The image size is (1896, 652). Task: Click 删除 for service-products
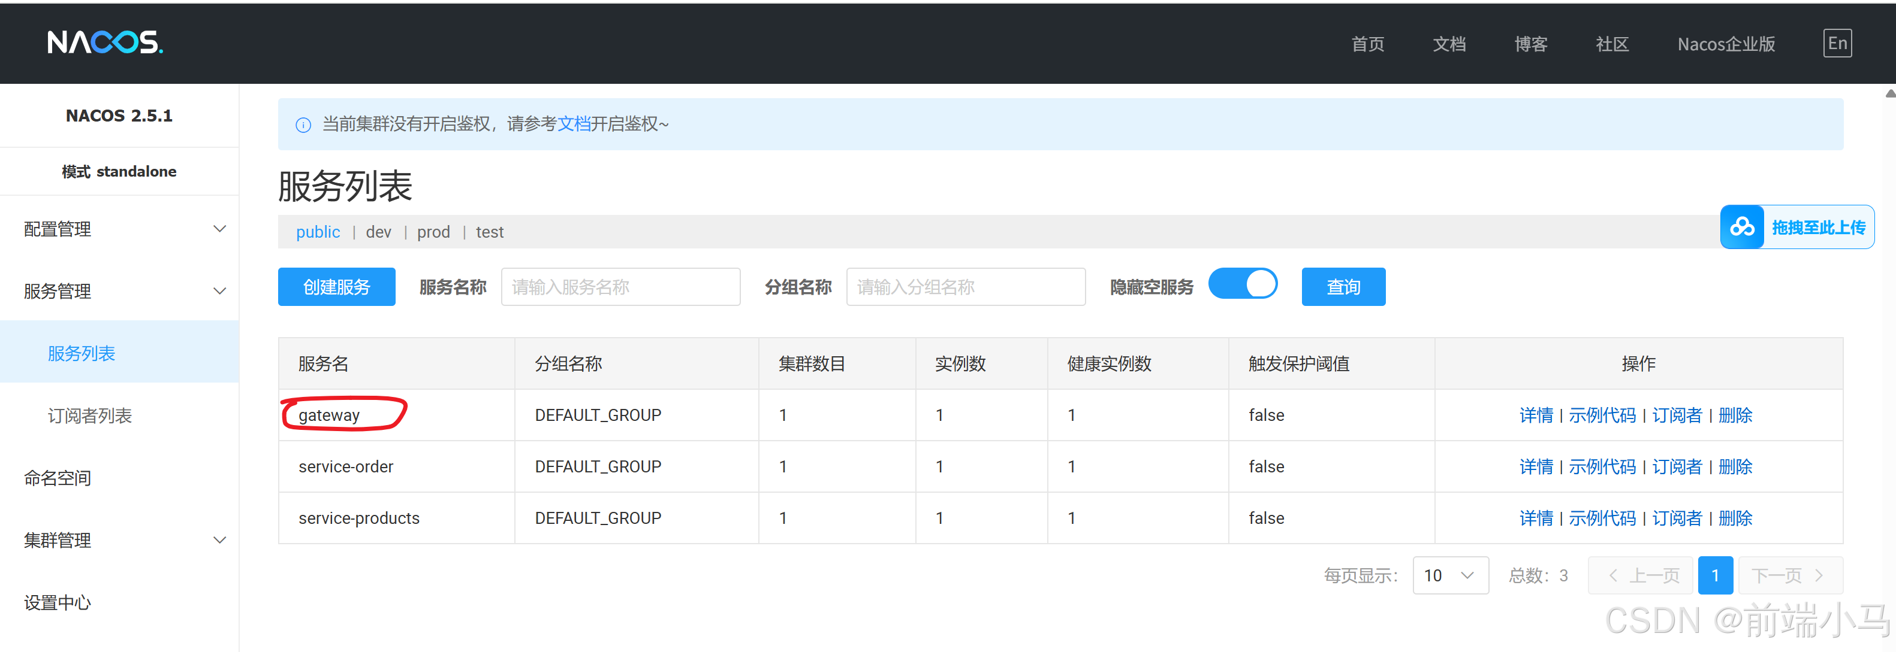1735,518
